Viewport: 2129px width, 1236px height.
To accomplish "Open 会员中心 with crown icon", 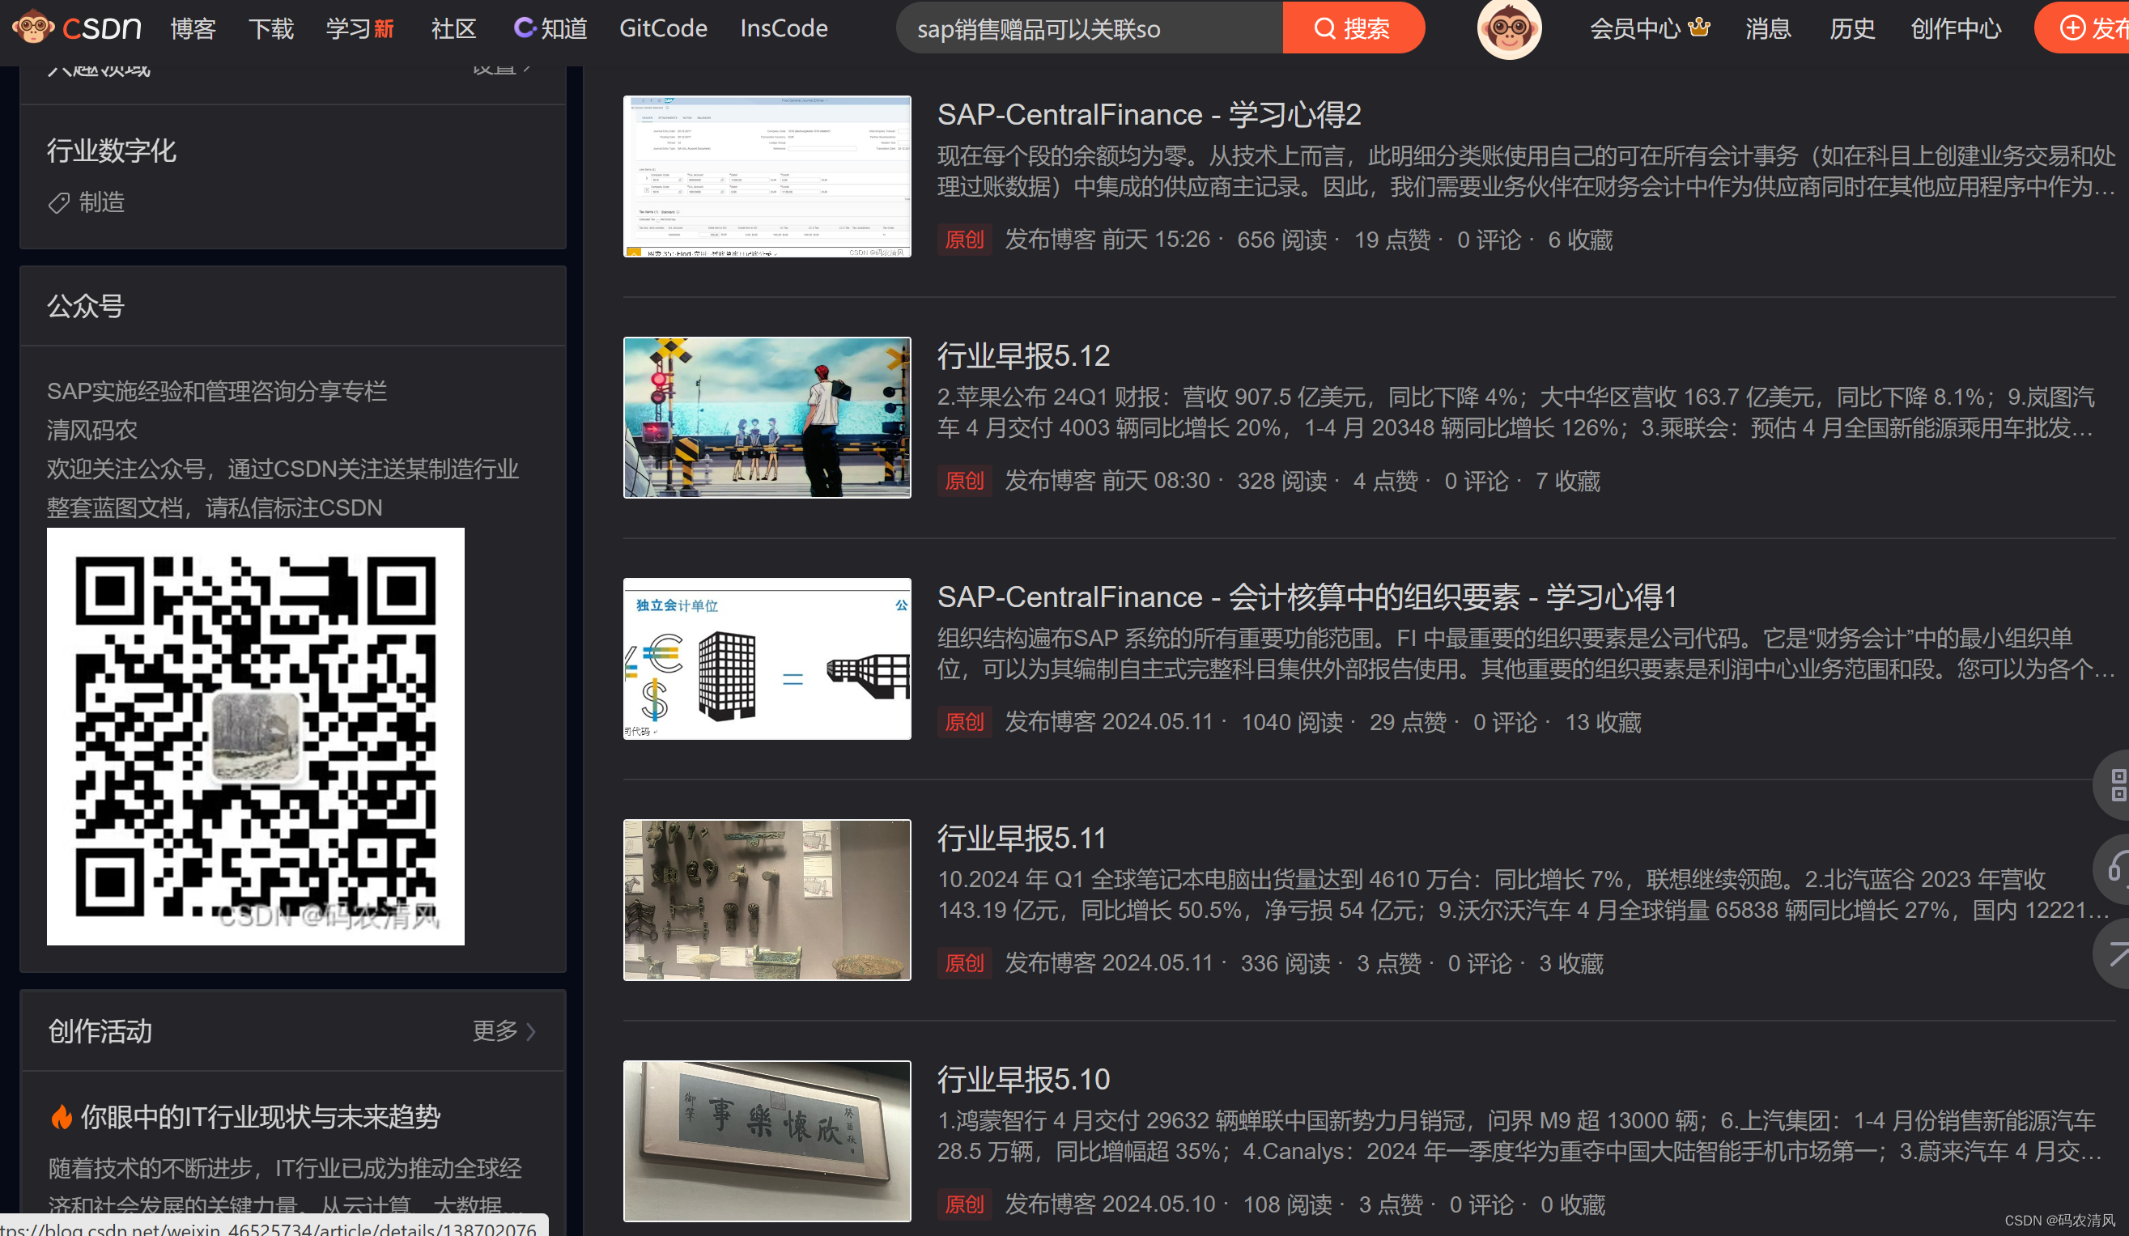I will (x=1649, y=28).
